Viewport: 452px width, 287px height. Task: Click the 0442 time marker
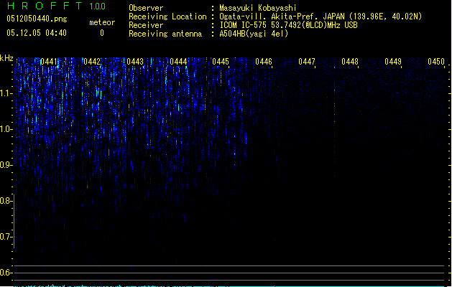coord(92,62)
